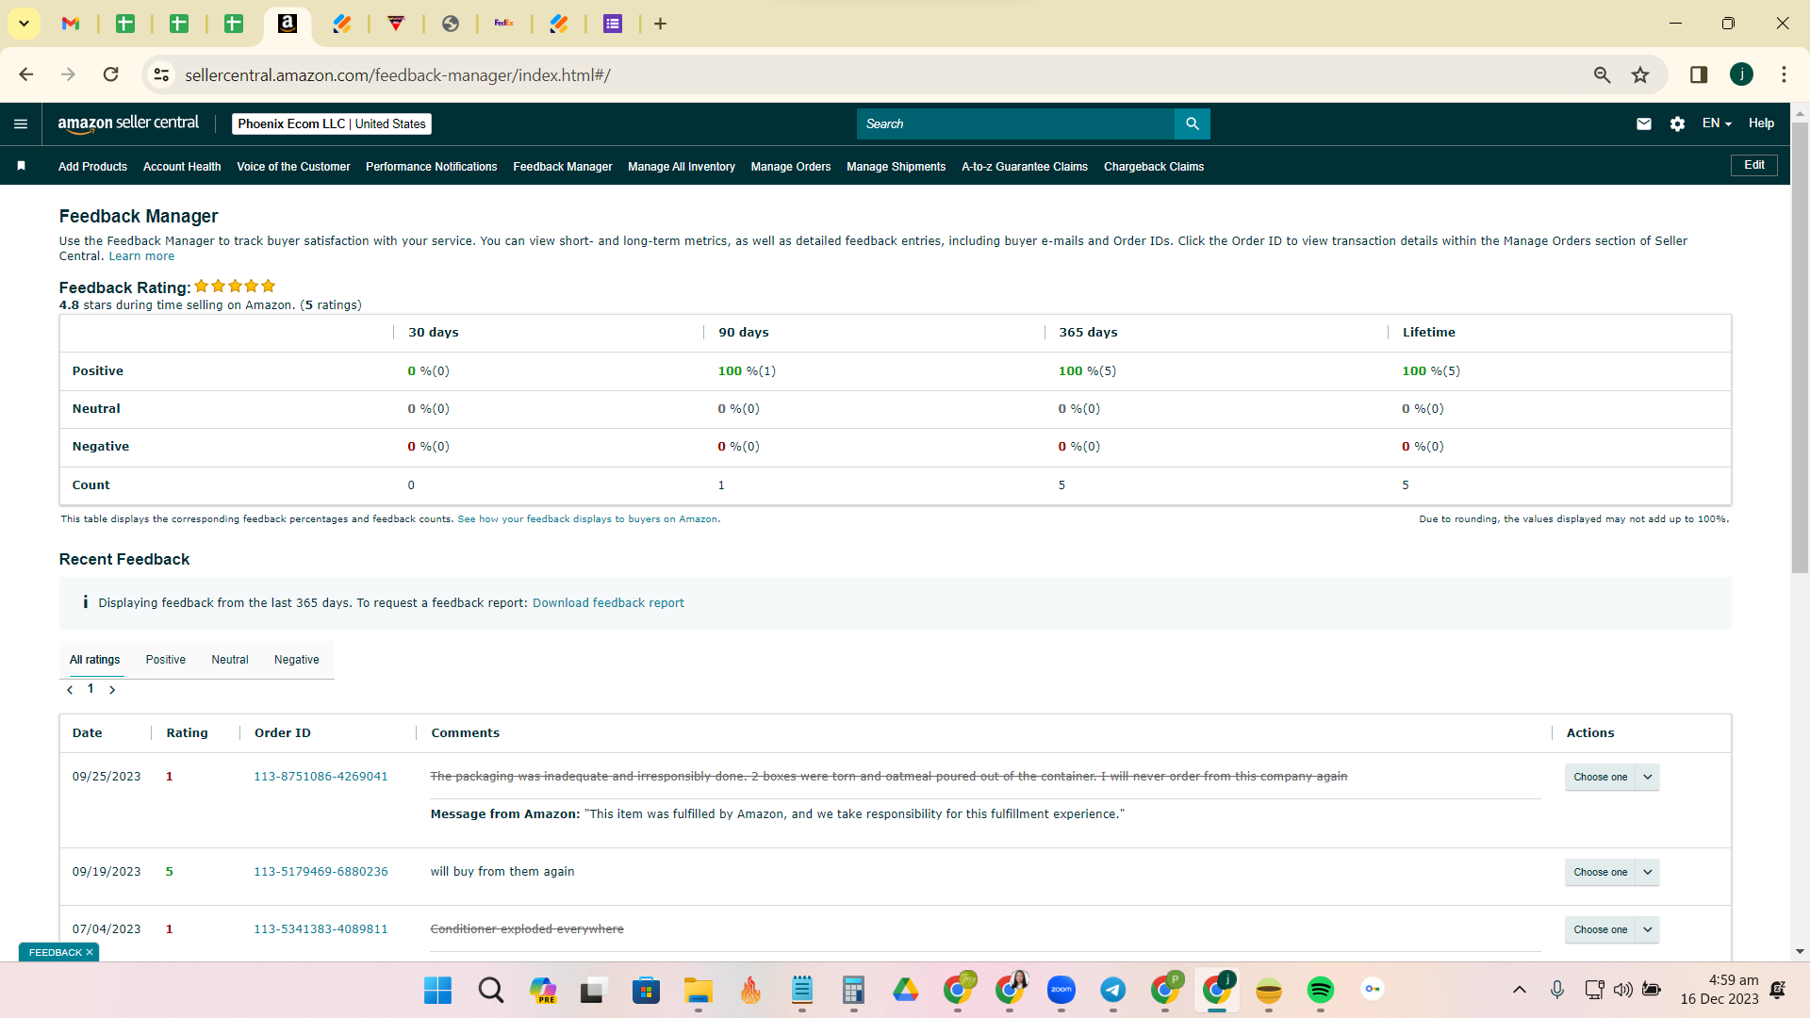Click the page vertical scrollbar

tap(1800, 349)
